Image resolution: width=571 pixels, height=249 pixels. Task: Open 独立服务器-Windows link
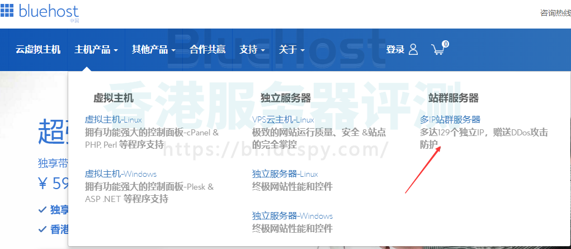point(292,216)
